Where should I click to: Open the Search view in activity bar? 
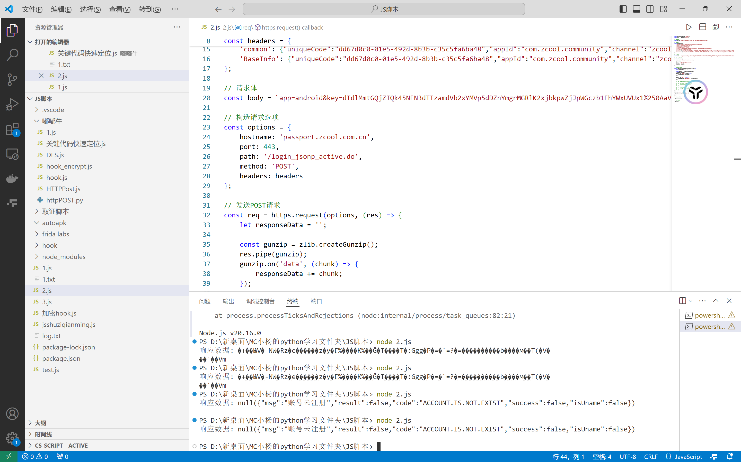click(12, 55)
